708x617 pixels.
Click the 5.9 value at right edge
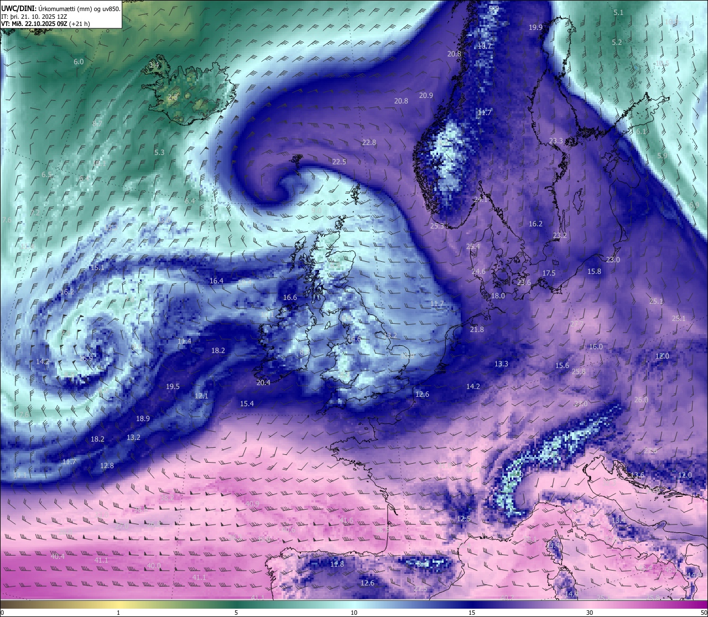662,157
